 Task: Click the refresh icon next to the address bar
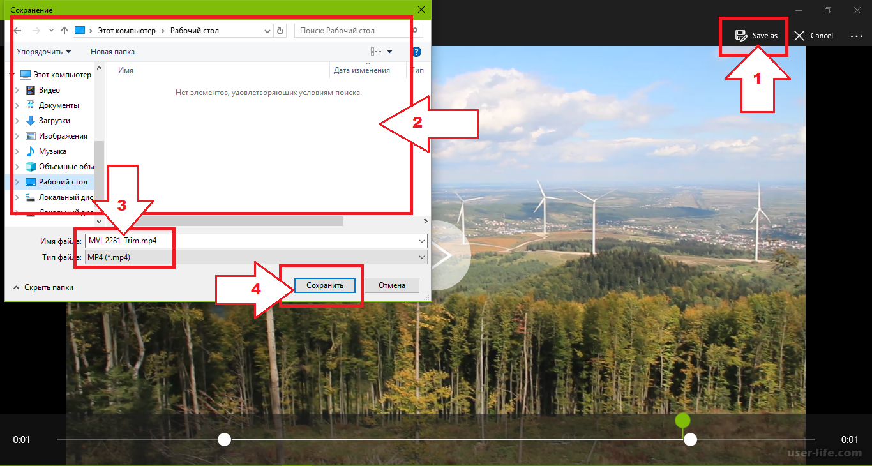(x=281, y=31)
